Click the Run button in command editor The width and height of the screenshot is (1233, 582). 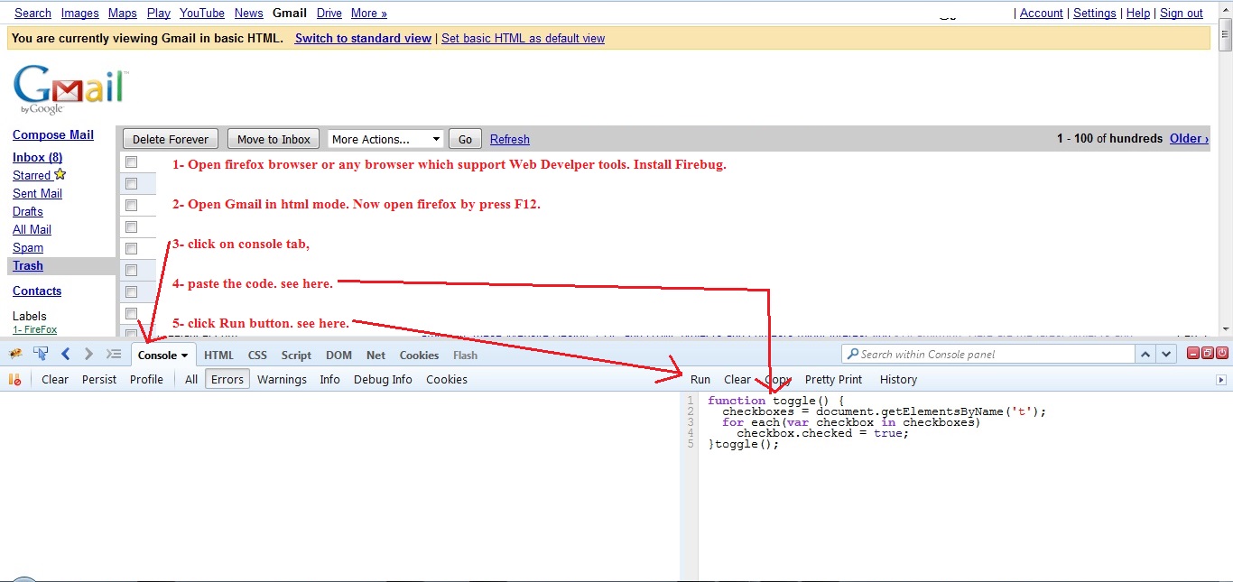pos(700,380)
